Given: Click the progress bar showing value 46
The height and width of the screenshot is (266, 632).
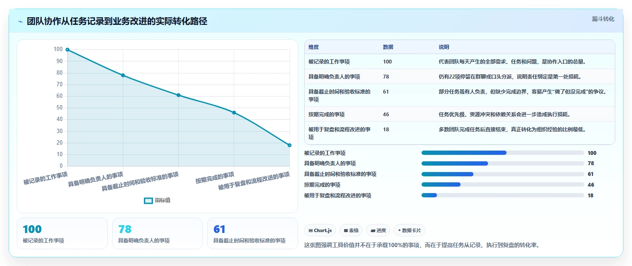Looking at the screenshot, I should [x=503, y=185].
